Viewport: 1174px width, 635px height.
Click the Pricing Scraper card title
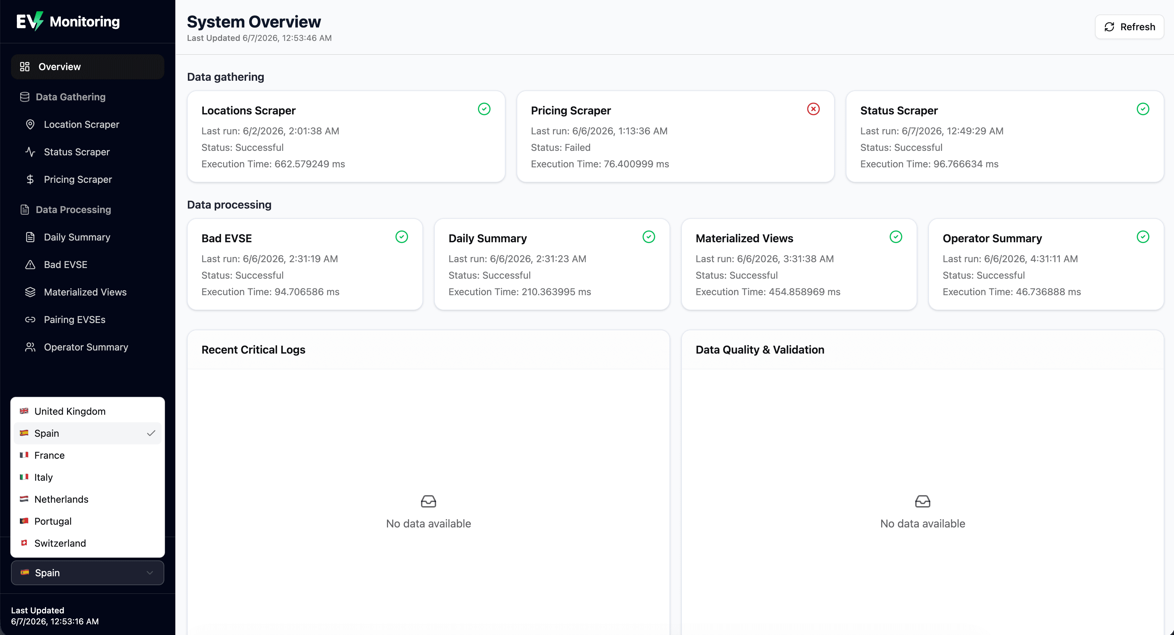[571, 110]
